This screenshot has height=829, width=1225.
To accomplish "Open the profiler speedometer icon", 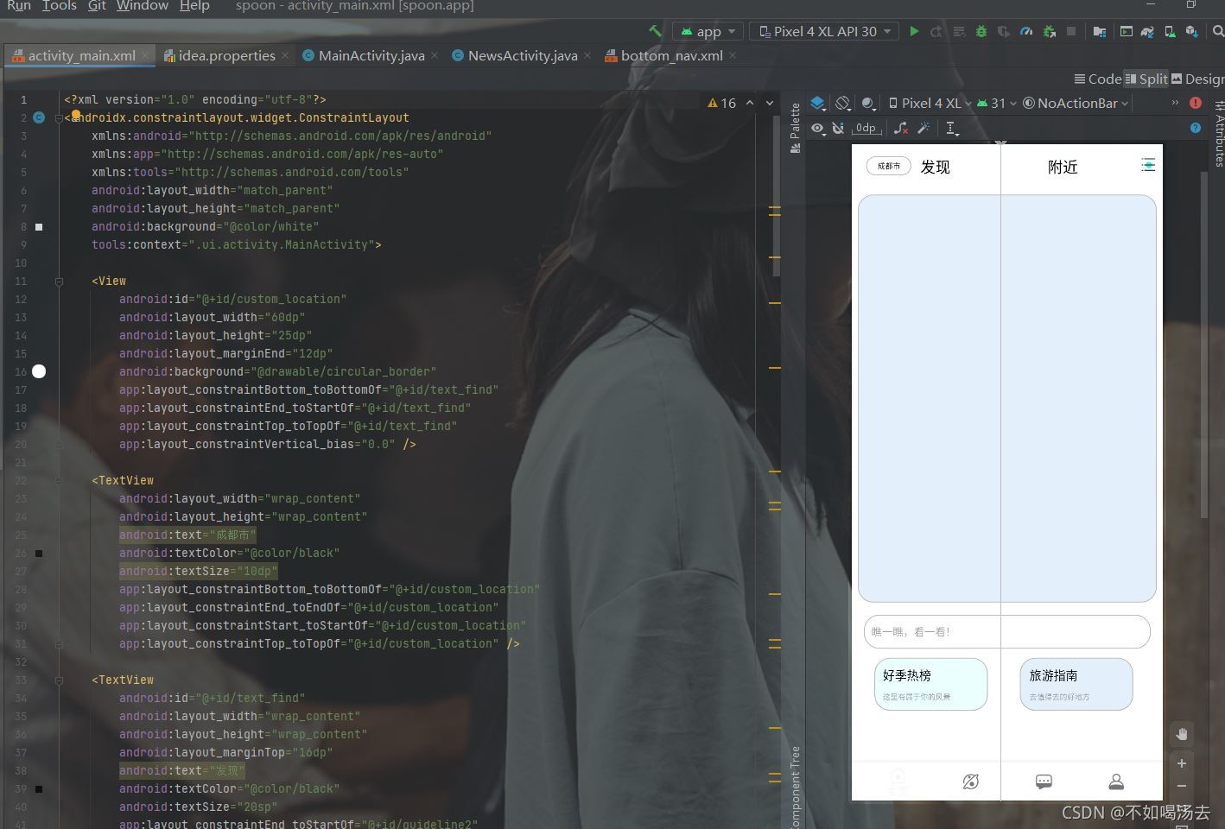I will tap(1026, 31).
